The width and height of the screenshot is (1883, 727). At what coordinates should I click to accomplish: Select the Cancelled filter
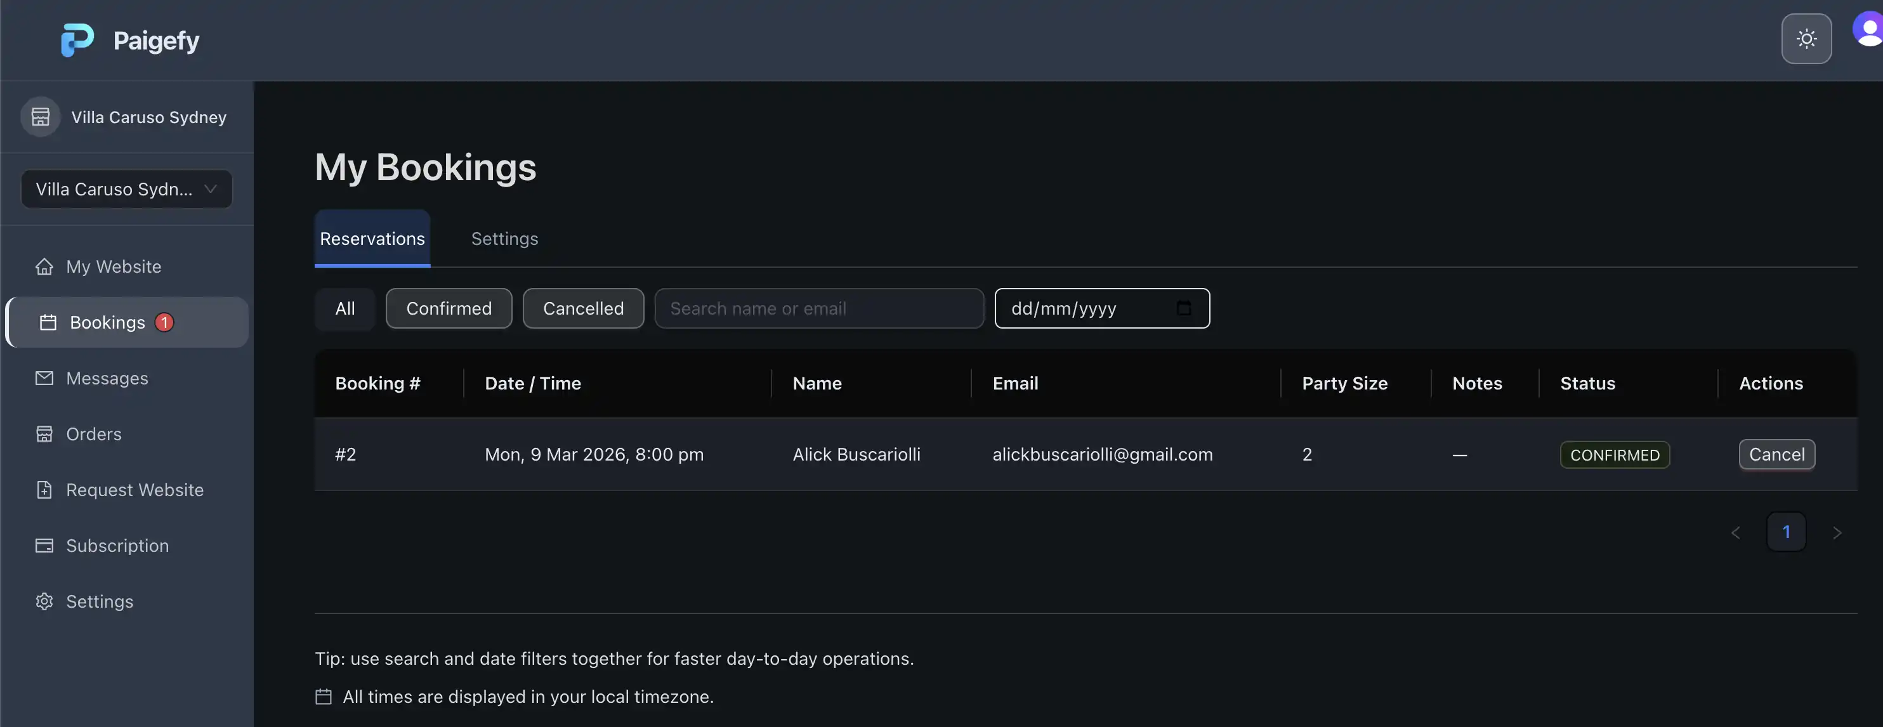click(582, 308)
